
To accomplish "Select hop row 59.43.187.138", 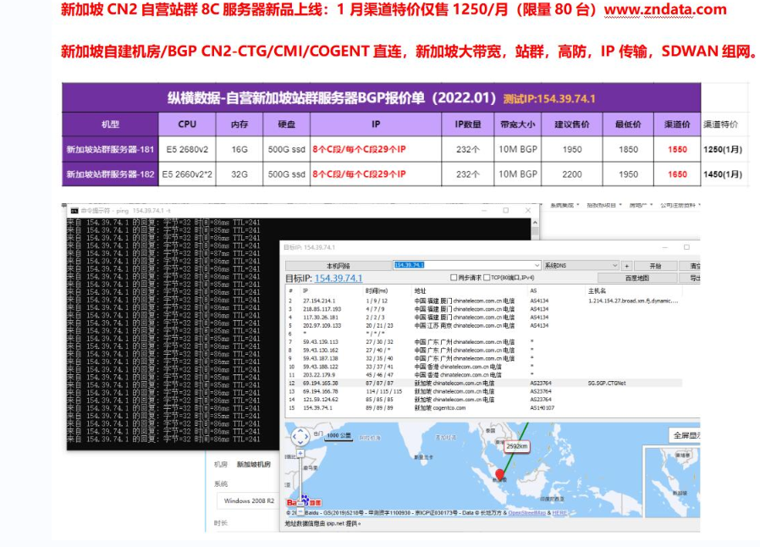I will pos(483,358).
